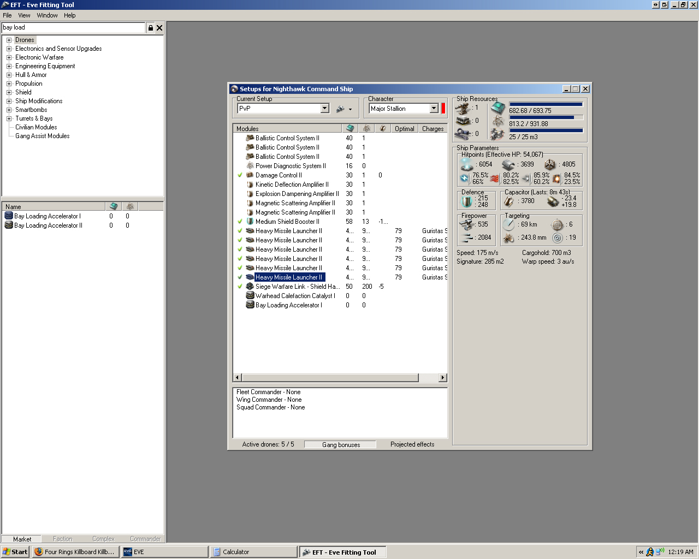Select the Gang Assist Modules tree item

tap(43, 136)
